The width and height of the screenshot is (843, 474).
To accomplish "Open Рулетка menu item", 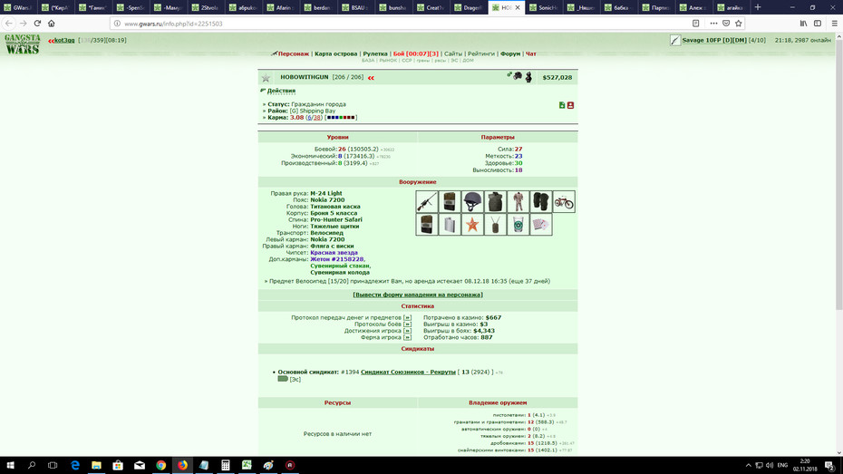I will pos(375,53).
